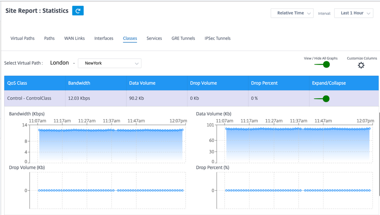Switch to the Virtual Paths tab
Screen dimensions: 380x215
[23, 38]
